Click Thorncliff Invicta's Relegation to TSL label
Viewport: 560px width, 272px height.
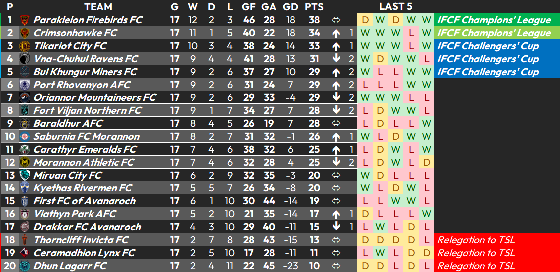pos(476,240)
